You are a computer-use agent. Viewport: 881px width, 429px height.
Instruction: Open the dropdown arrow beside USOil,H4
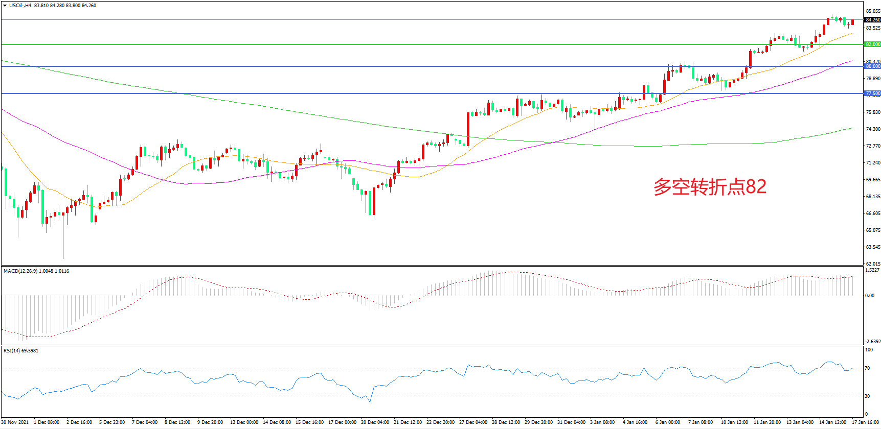(5, 6)
